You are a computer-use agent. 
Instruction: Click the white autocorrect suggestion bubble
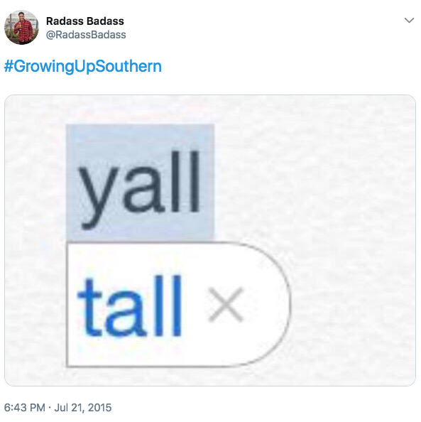click(x=178, y=305)
